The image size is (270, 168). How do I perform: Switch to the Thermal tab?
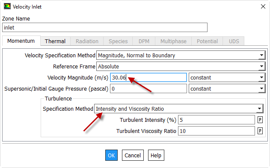(55, 41)
